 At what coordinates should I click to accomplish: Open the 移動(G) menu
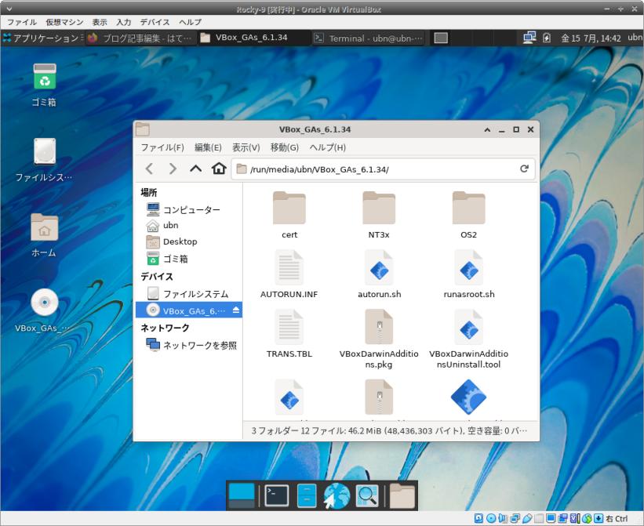pos(284,147)
